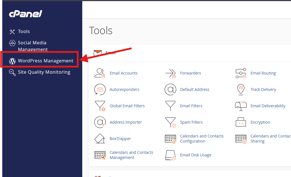Click the Global Email Filters funnel icon
The height and width of the screenshot is (177, 291).
coord(100,106)
